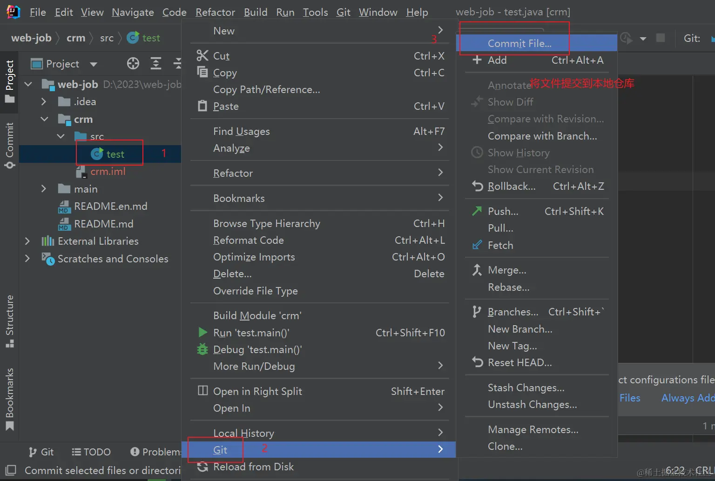Screen dimensions: 715x481
Task: Open the New submenu
Action: click(319, 31)
